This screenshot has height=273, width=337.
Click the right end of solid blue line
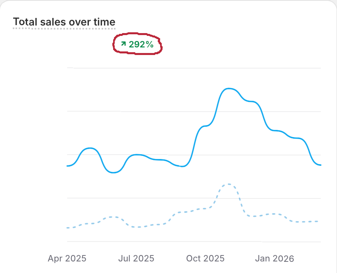(320, 165)
